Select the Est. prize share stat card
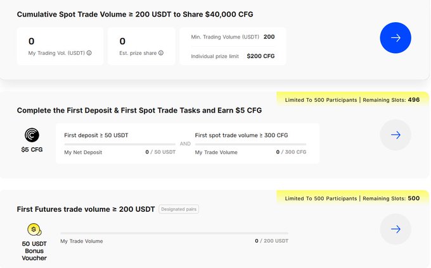 (x=142, y=46)
